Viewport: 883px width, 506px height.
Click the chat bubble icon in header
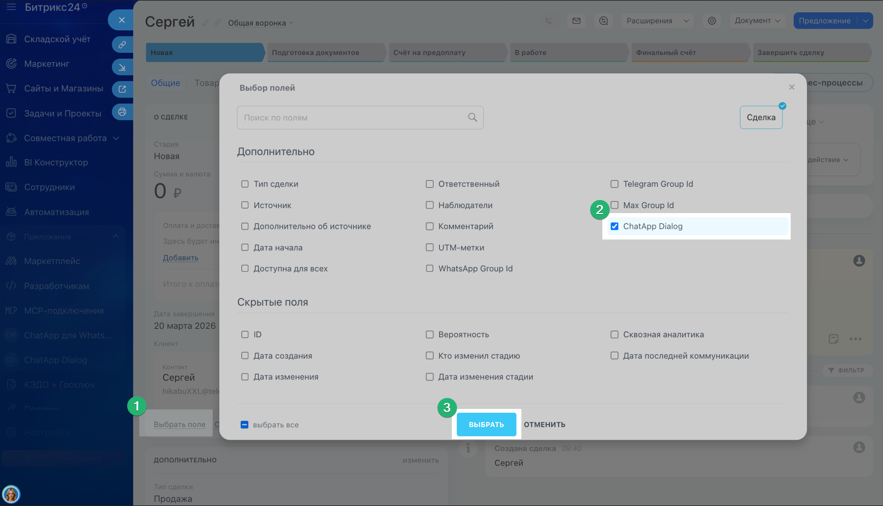click(x=603, y=21)
